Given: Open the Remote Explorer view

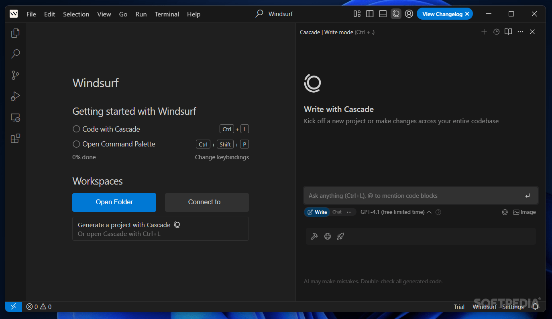Looking at the screenshot, I should click(15, 118).
